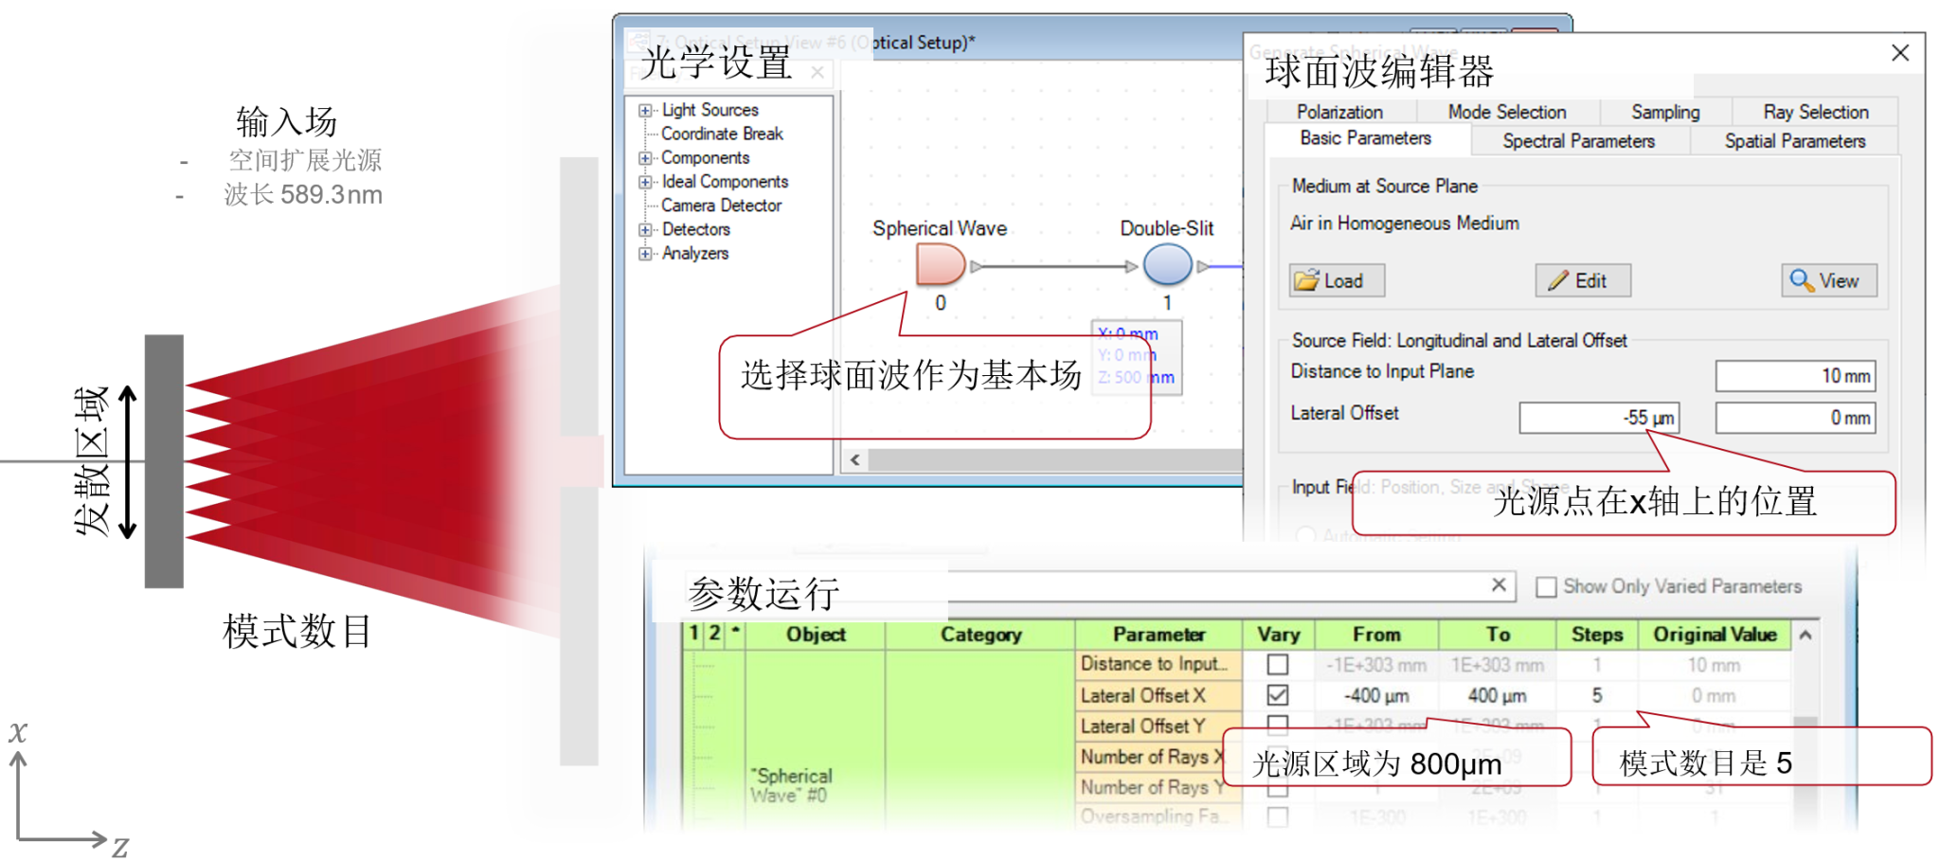Expand the Light Sources tree node
The image size is (1940, 861).
click(645, 111)
